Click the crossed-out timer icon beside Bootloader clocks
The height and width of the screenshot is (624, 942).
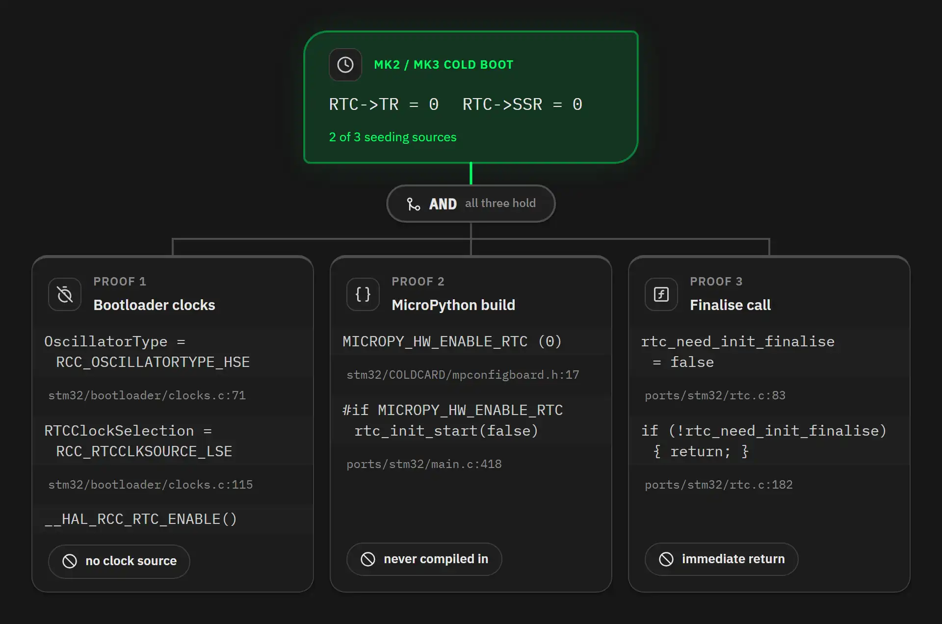coord(65,294)
